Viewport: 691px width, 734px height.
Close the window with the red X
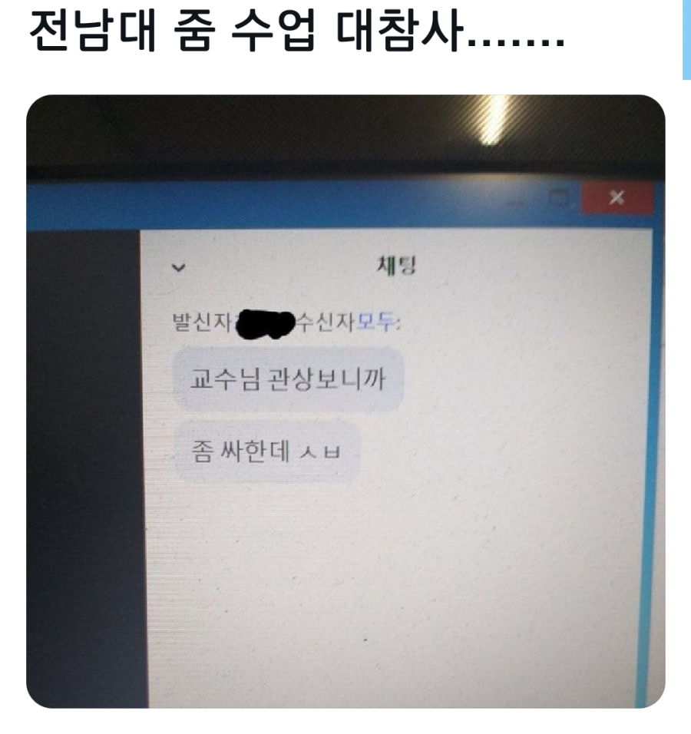(617, 198)
